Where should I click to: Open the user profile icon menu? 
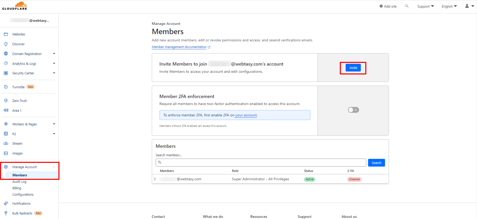point(470,6)
